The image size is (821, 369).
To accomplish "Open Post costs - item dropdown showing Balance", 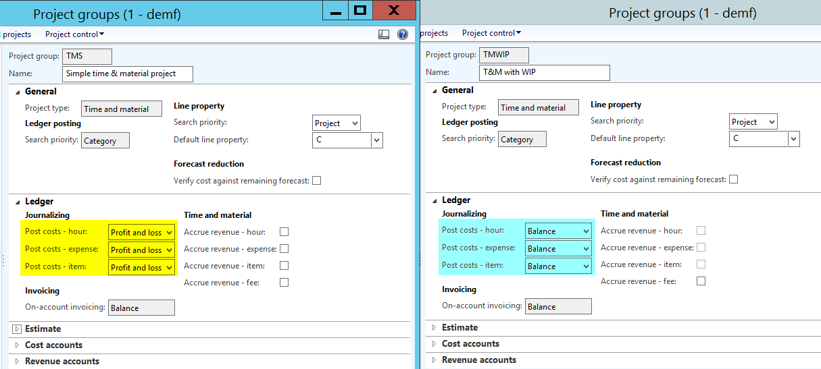I will (585, 266).
